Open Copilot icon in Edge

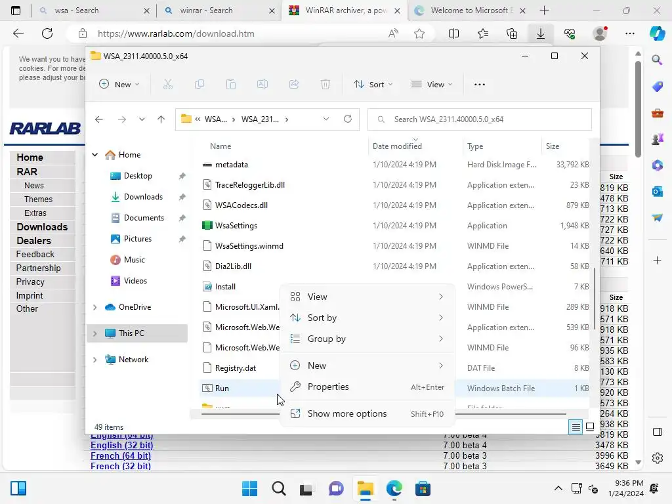point(657,33)
